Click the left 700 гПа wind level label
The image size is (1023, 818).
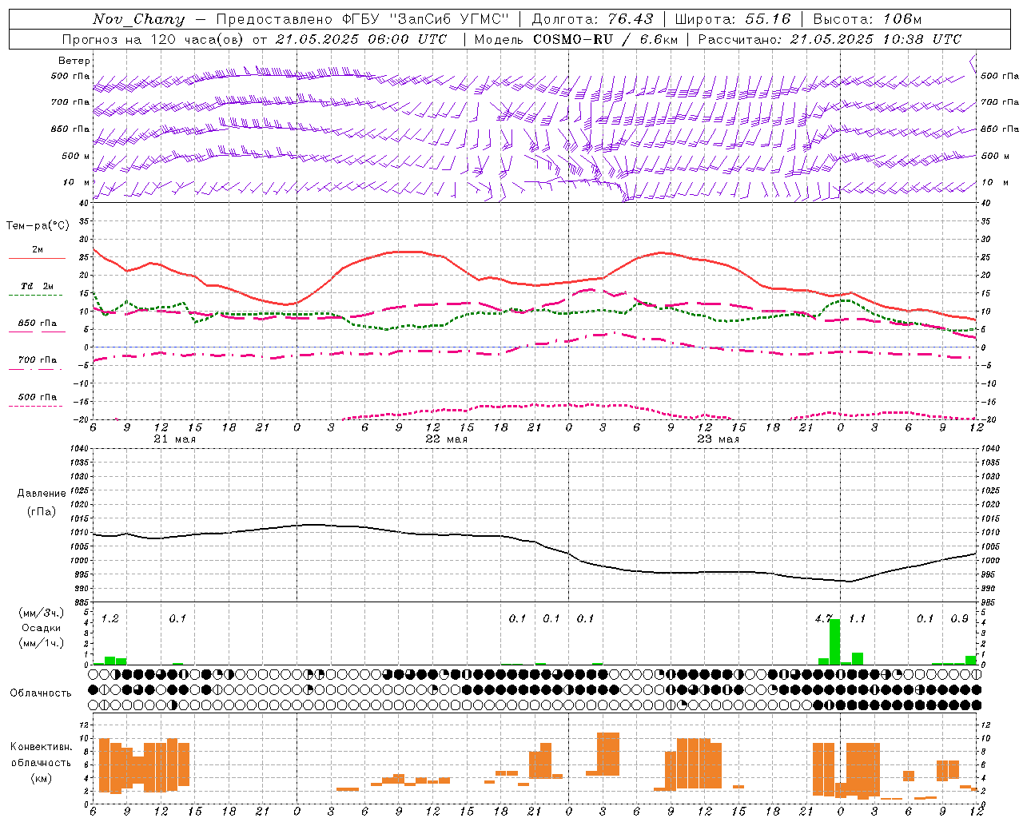coord(70,102)
